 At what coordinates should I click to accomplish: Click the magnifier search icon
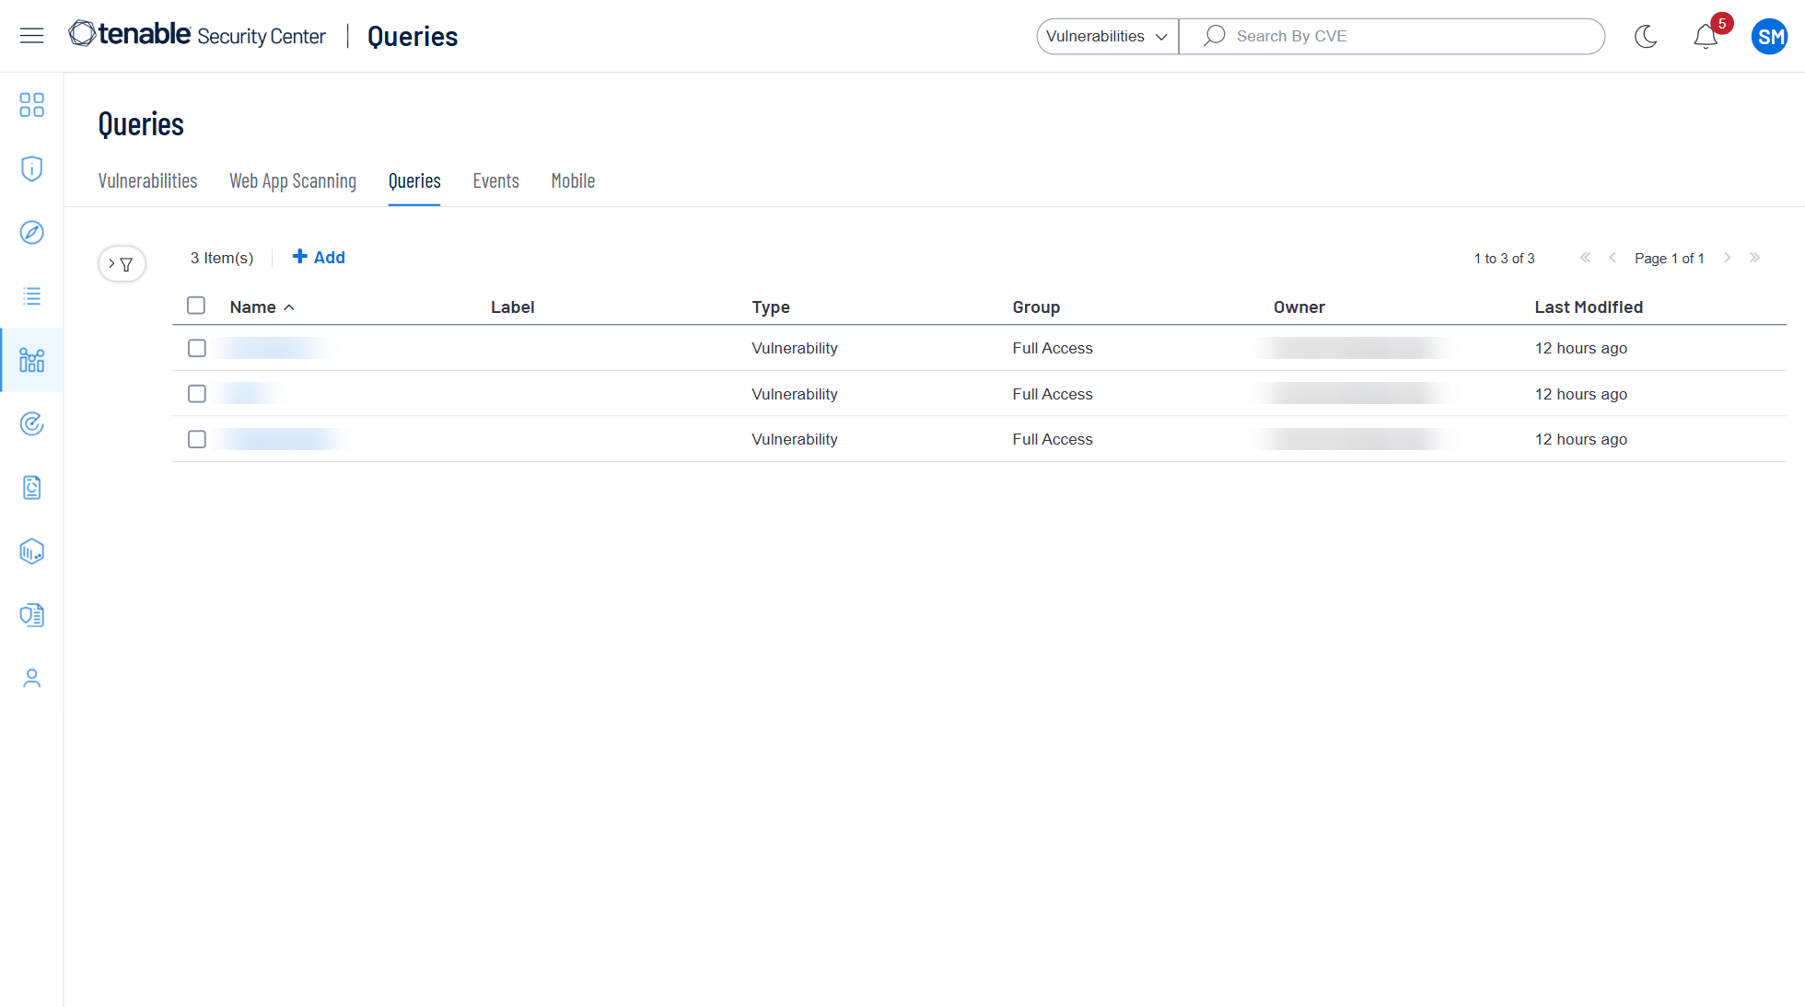pos(1215,36)
